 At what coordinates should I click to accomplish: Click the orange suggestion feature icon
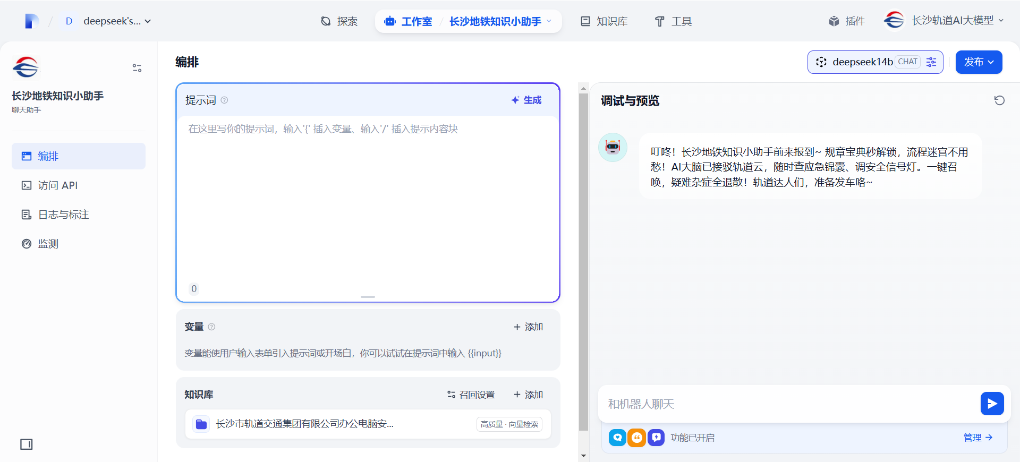636,438
